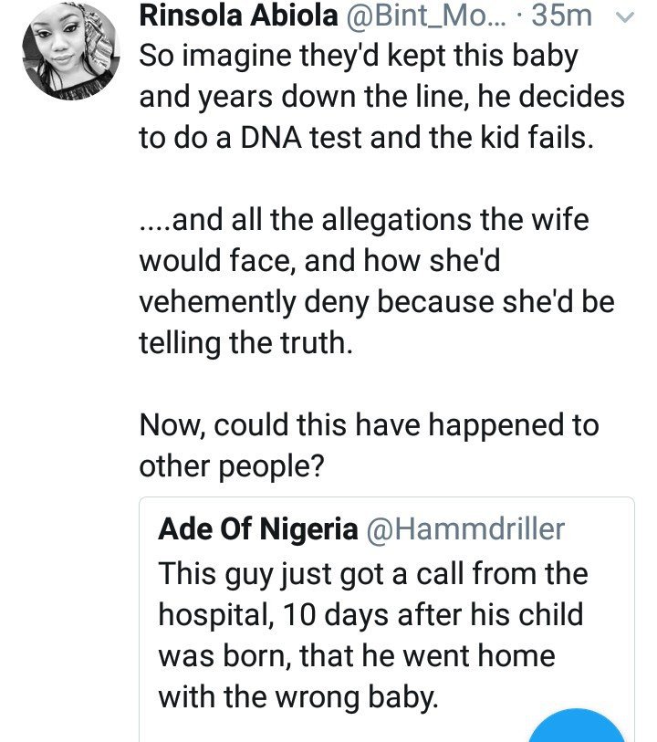The width and height of the screenshot is (657, 742).
Task: Click the Rinsola Abiola display name
Action: tap(239, 16)
